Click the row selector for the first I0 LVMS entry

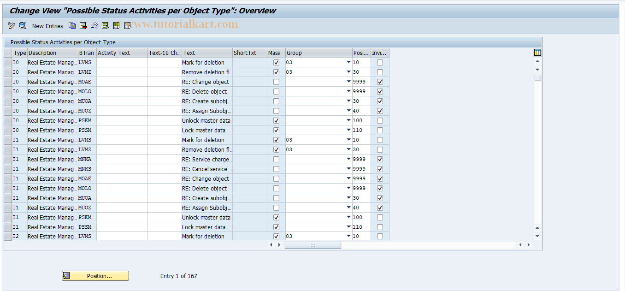coord(7,62)
